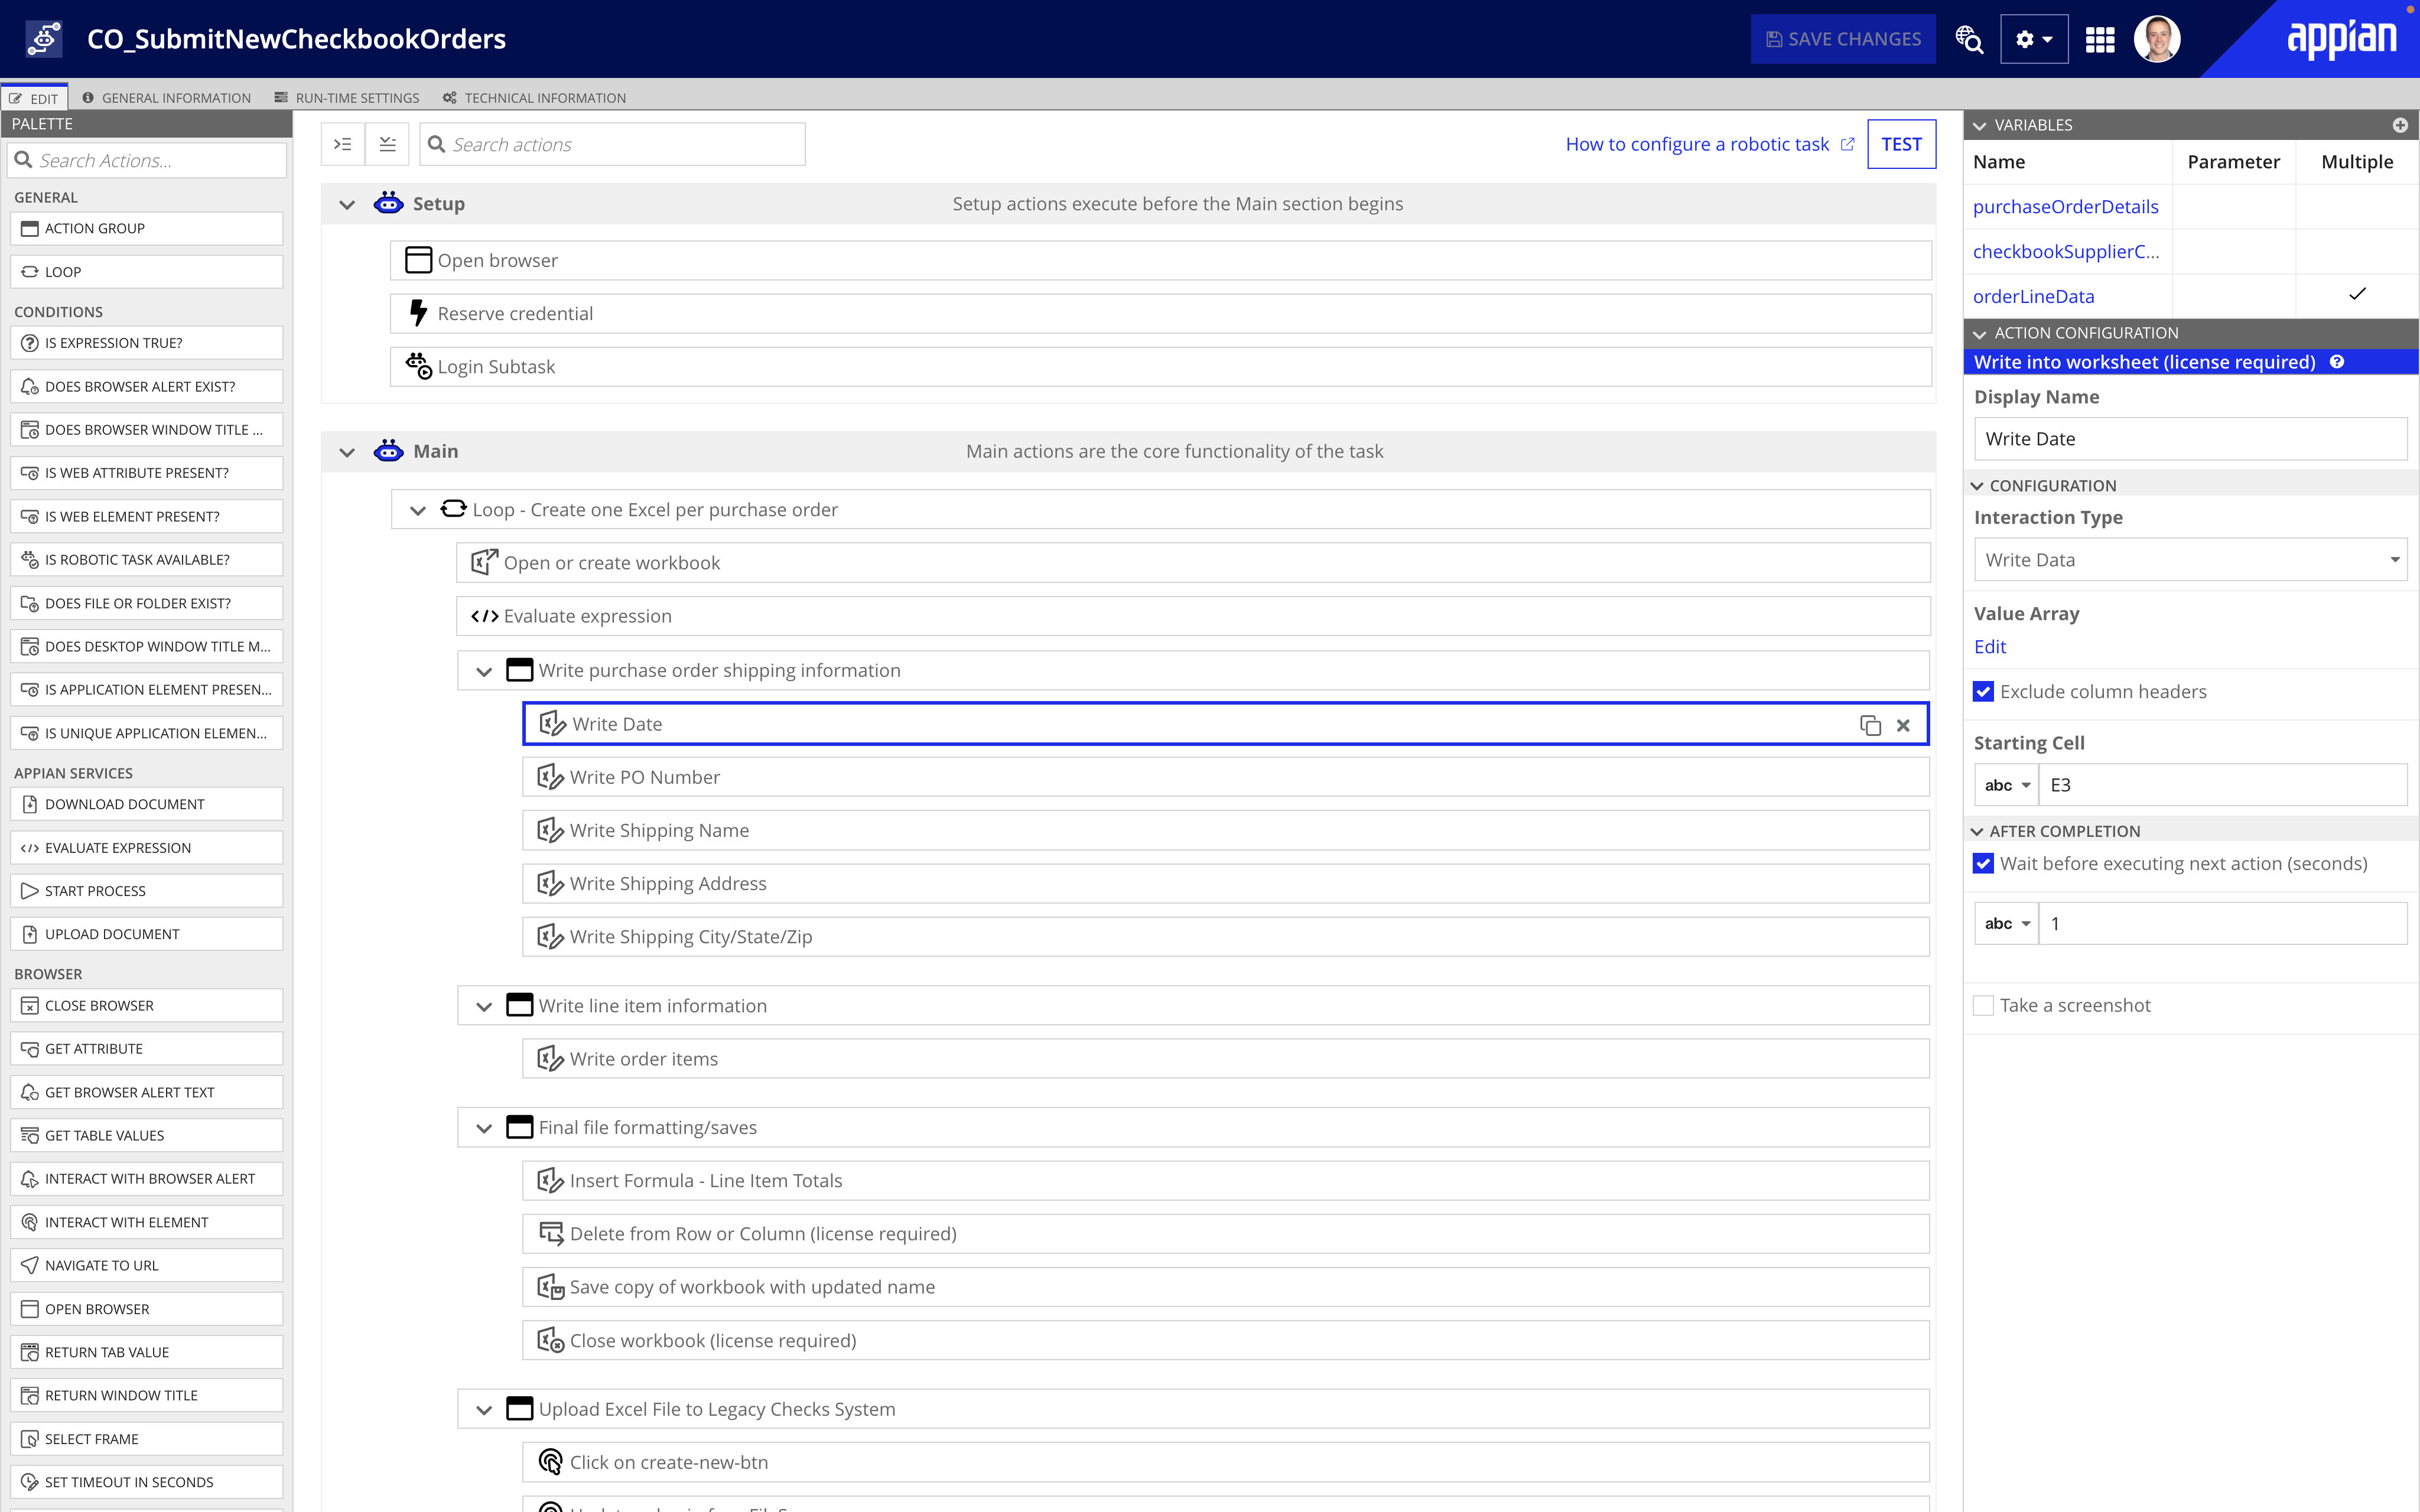
Task: Click inside the Search actions field
Action: coord(612,144)
